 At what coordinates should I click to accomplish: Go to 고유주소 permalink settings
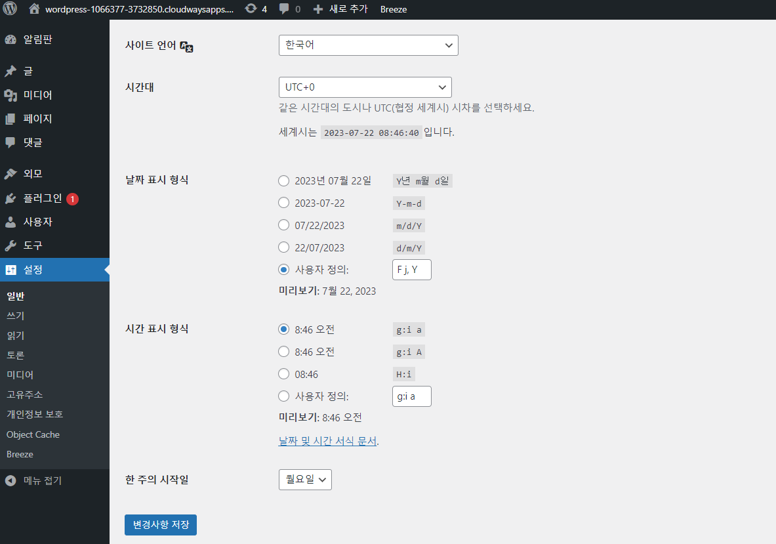tap(25, 395)
